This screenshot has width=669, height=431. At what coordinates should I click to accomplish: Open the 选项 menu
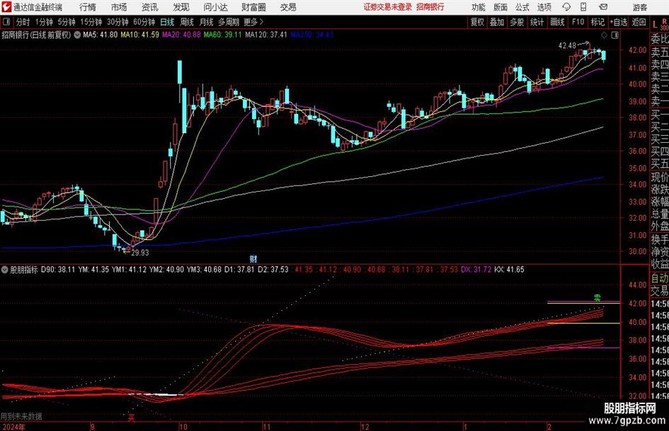[x=544, y=7]
